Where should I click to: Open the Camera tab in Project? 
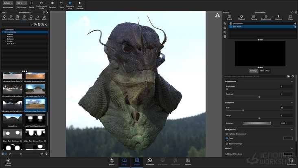click(x=254, y=18)
